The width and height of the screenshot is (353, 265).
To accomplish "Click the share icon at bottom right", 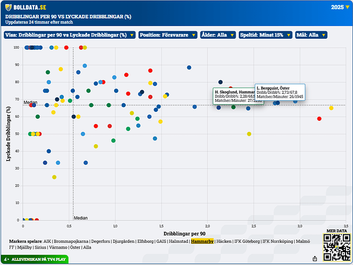I will tap(315, 258).
